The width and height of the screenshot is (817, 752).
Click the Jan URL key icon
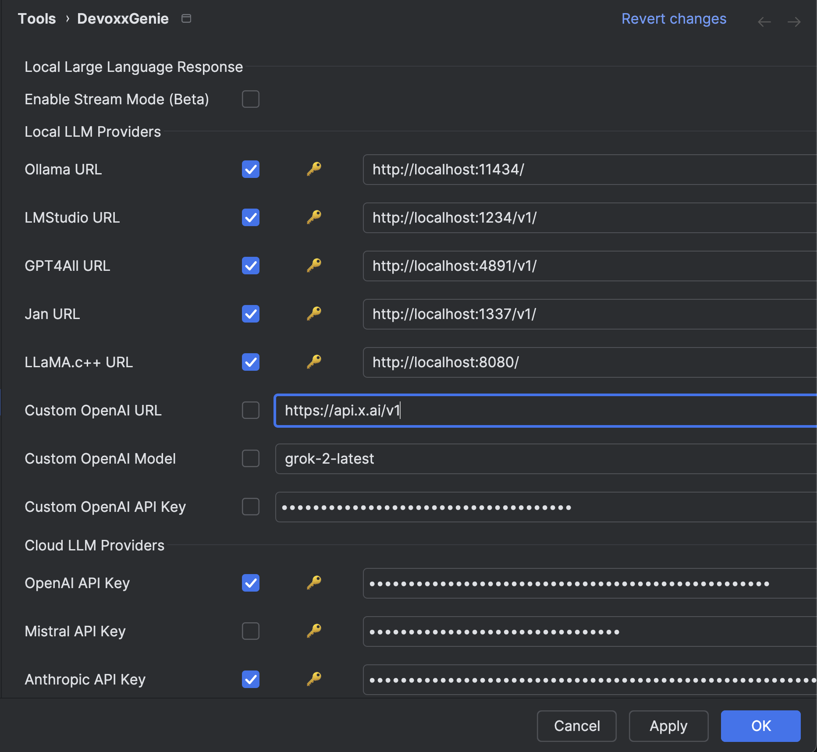[x=314, y=314]
